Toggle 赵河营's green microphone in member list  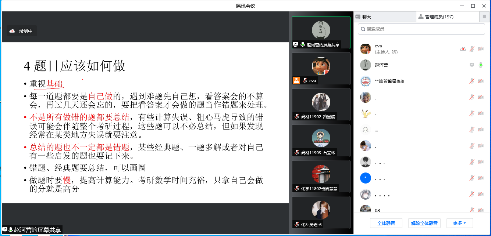click(480, 65)
